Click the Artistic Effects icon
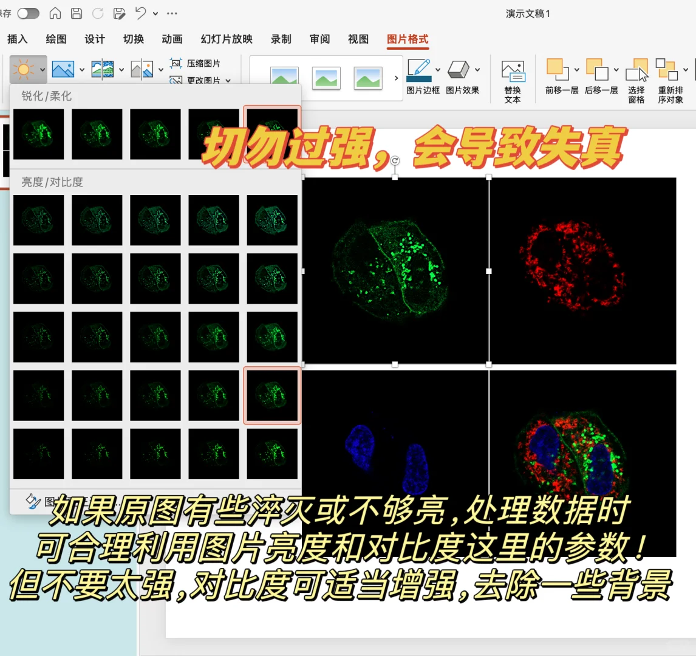 click(102, 70)
